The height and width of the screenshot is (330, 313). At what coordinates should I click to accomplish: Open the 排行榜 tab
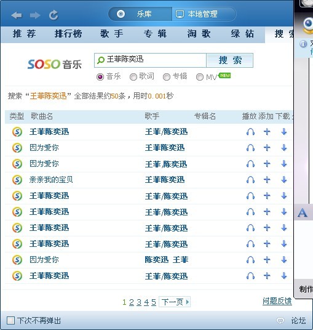point(68,34)
